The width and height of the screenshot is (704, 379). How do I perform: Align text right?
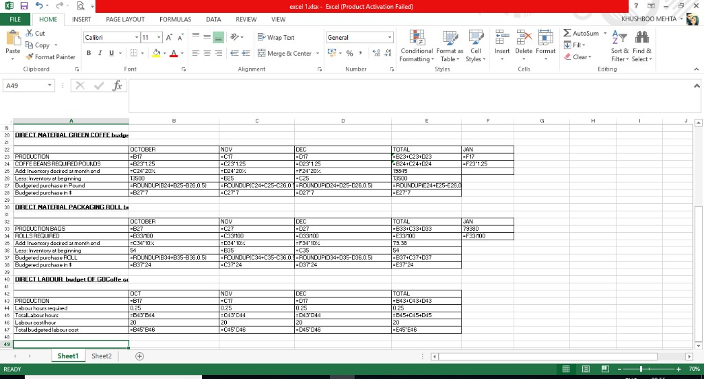click(218, 53)
